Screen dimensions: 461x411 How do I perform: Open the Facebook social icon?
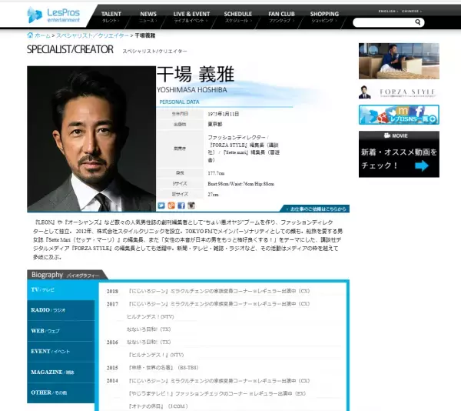181,205
